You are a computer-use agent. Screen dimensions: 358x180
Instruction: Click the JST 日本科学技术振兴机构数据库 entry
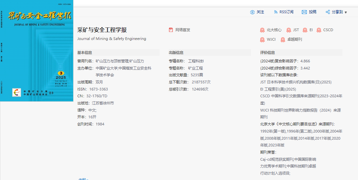tap(296, 82)
